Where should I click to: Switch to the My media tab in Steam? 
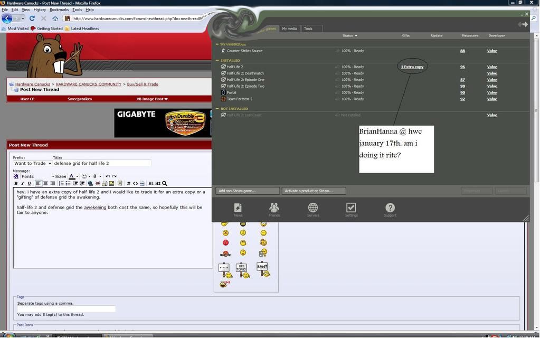pos(289,29)
